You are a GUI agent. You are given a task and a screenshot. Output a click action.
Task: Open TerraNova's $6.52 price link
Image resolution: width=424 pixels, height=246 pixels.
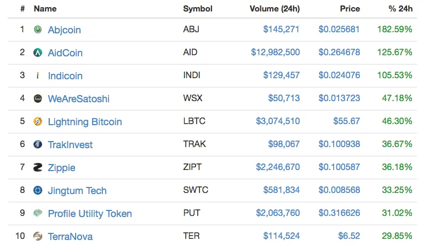coord(349,236)
